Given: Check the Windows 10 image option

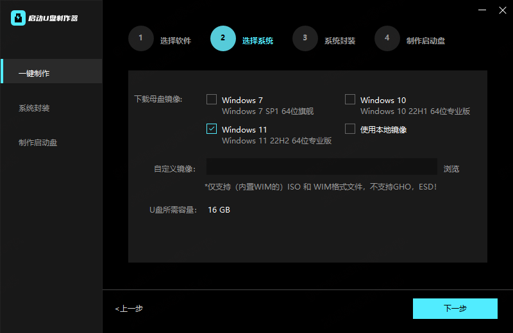Looking at the screenshot, I should 350,99.
